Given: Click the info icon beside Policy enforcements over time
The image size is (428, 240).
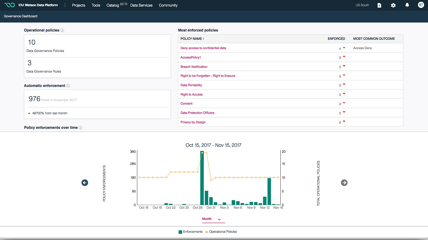Looking at the screenshot, I should point(80,128).
